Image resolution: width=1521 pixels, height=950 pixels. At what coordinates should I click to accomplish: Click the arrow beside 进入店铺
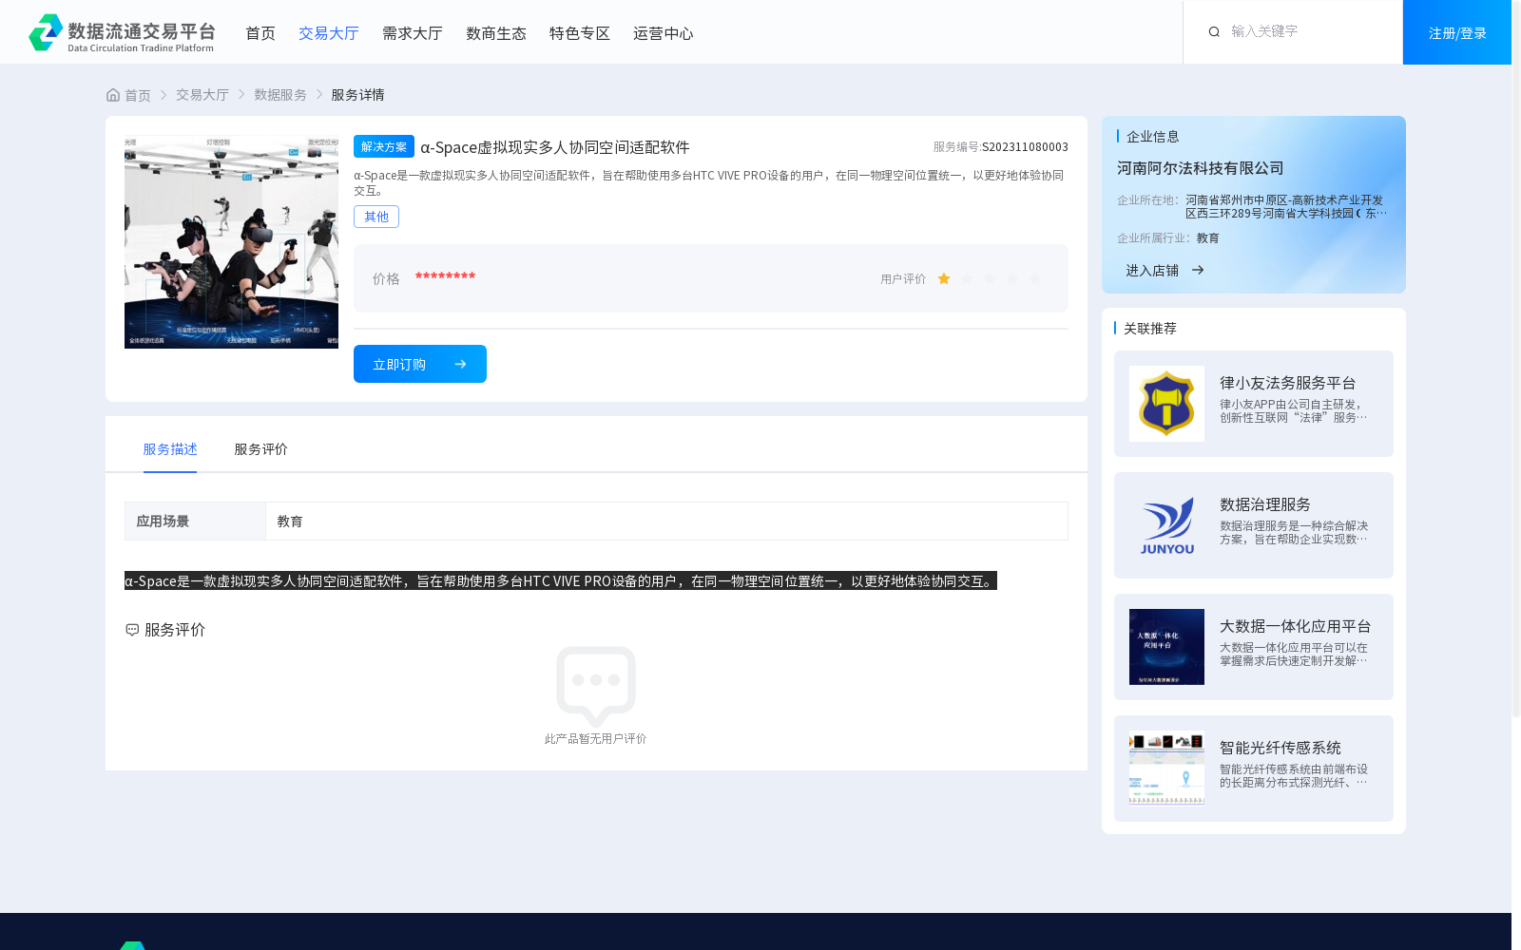coord(1198,270)
